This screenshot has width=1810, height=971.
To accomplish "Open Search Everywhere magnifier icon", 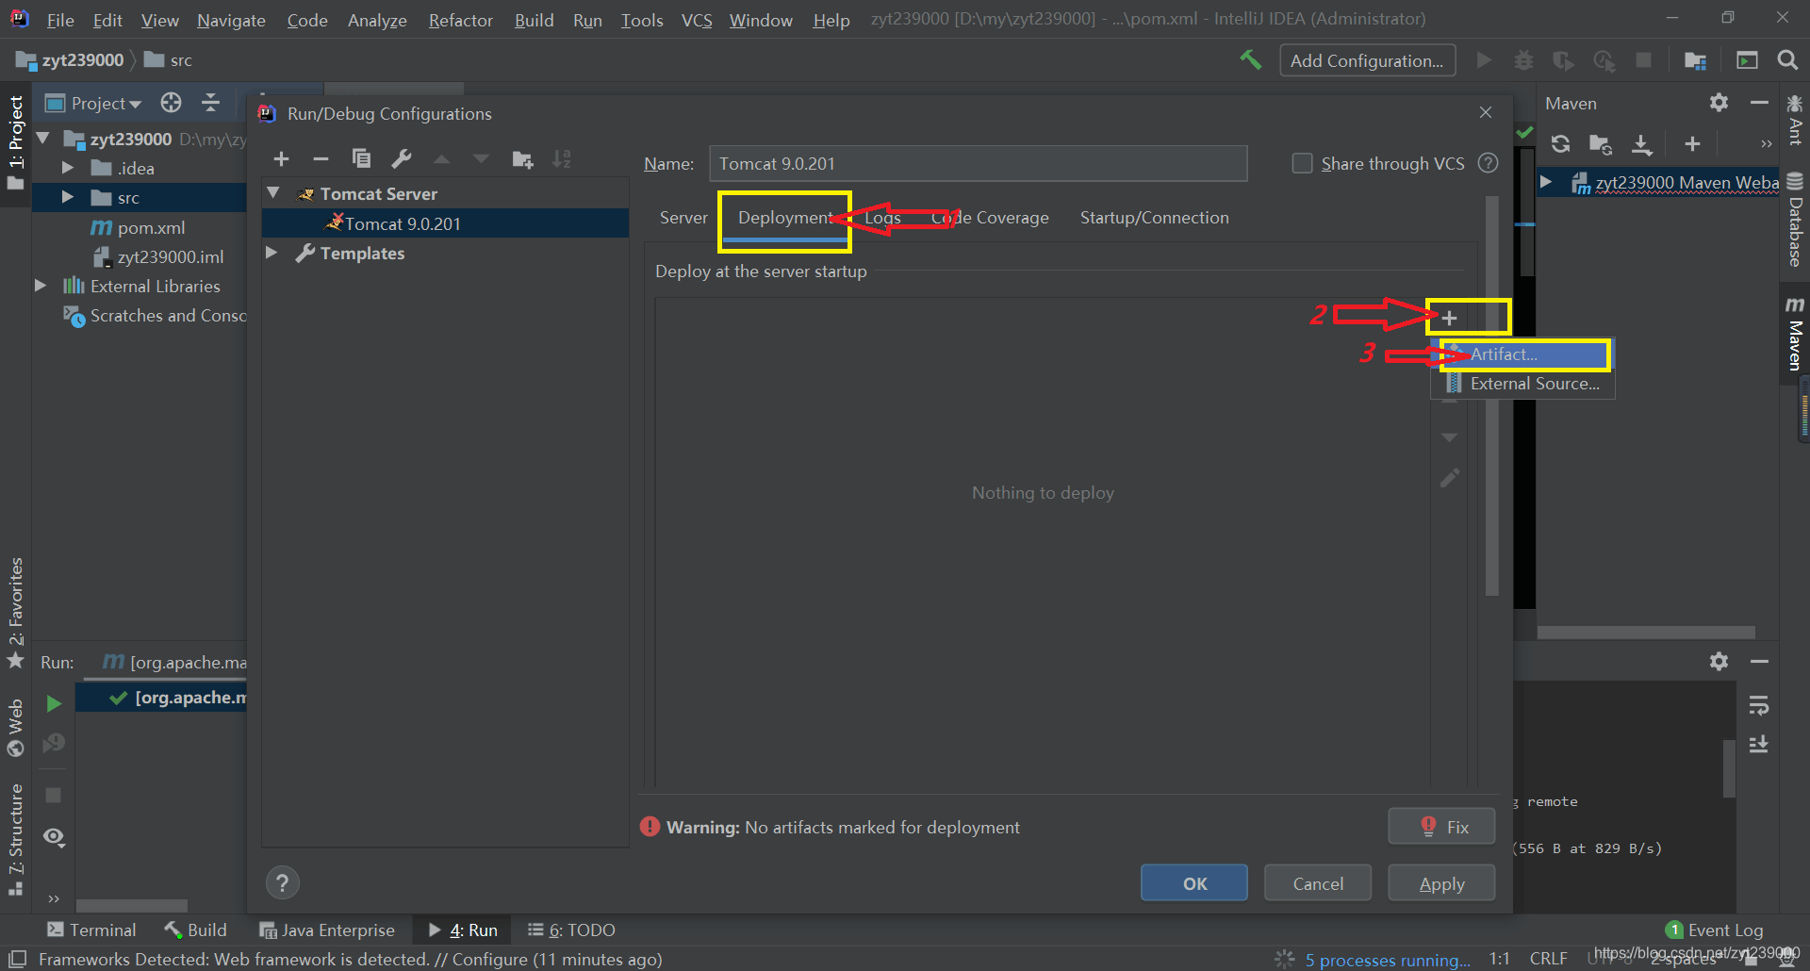I will coord(1786,60).
